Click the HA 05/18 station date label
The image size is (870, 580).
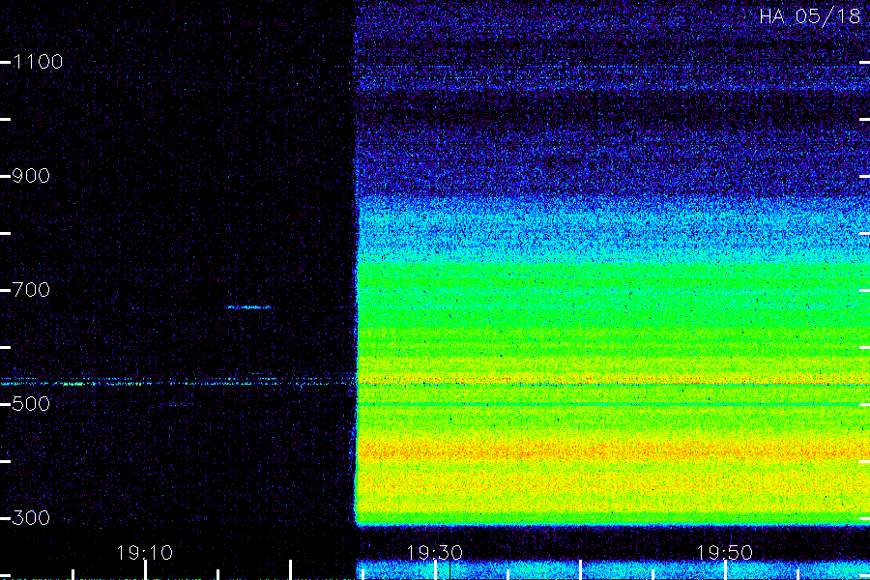809,16
